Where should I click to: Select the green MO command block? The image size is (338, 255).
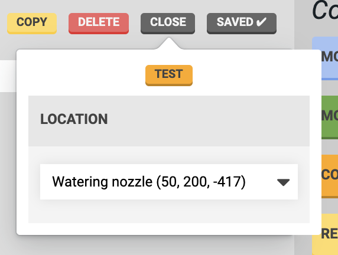pyautogui.click(x=330, y=117)
